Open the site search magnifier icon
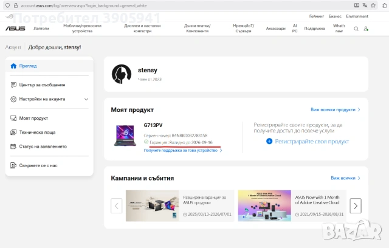Viewport: 389px width, 248px height. (356, 29)
